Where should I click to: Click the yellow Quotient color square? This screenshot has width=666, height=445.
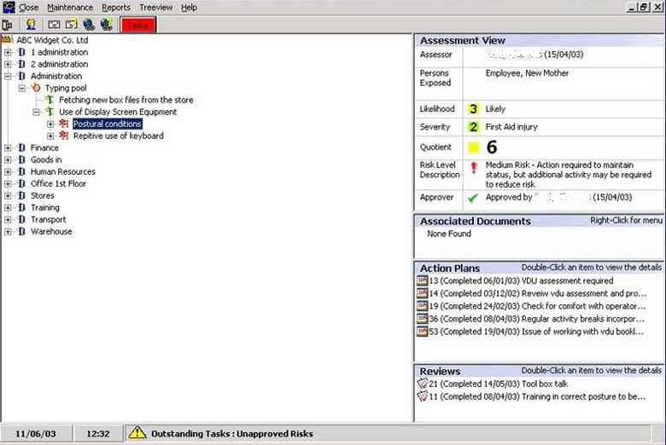point(473,147)
